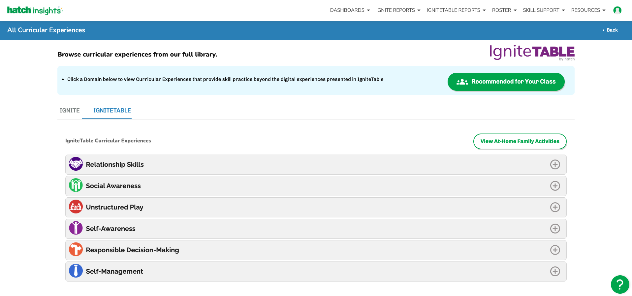Expand Self-Awareness with plus icon
Viewport: 632px width, 296px height.
pyautogui.click(x=555, y=229)
